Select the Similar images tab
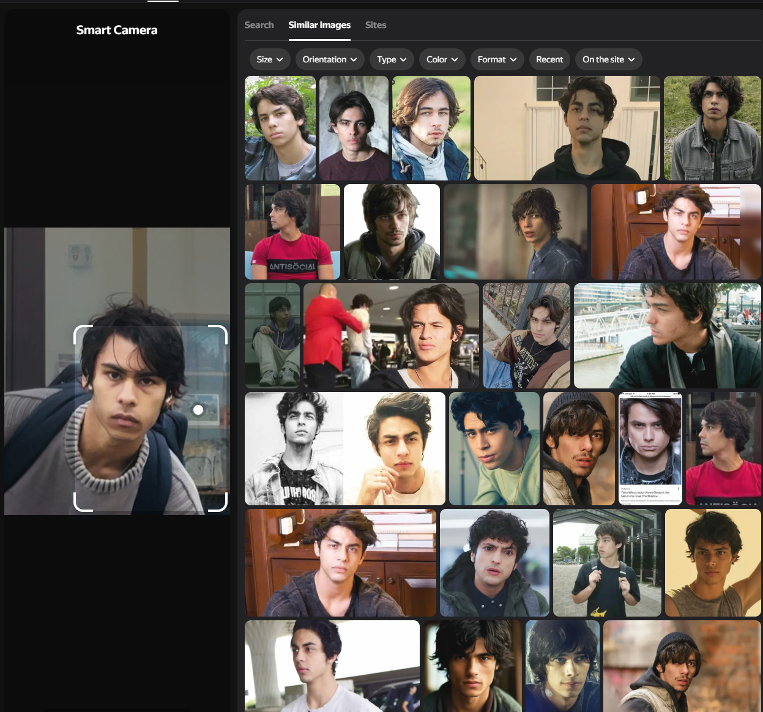The image size is (763, 712). click(319, 25)
